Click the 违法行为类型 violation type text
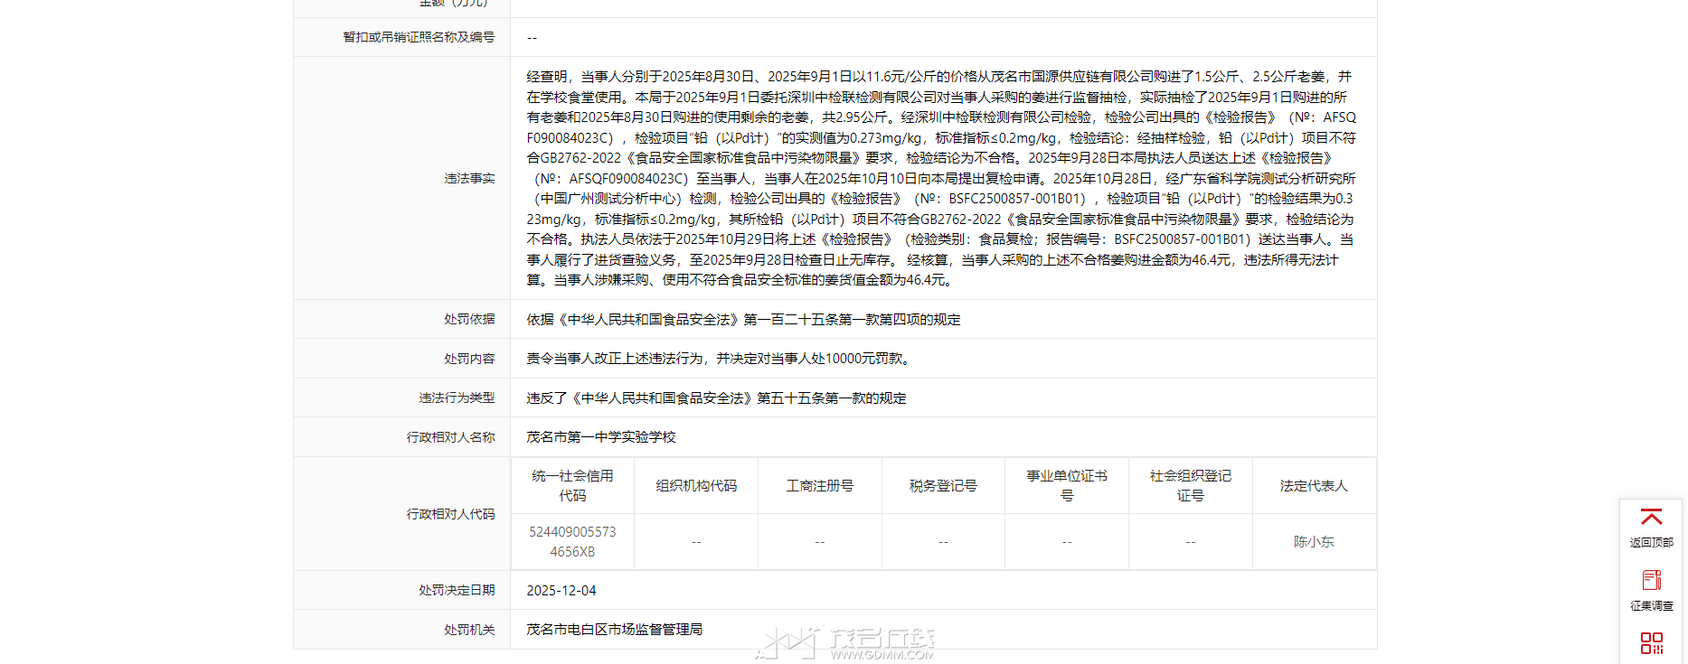 [716, 398]
